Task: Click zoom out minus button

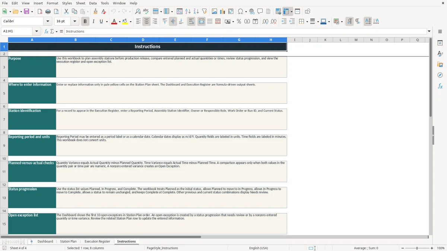Action: [403, 248]
